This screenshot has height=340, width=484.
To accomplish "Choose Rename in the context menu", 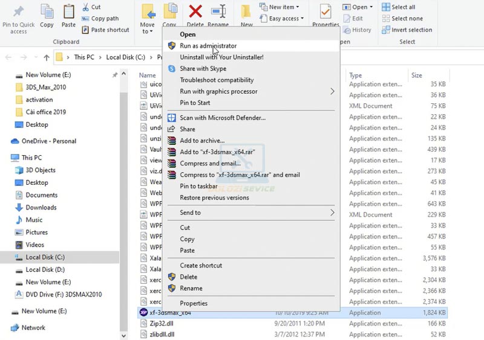I will (x=251, y=288).
